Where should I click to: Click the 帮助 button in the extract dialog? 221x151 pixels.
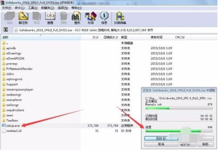click(205, 144)
